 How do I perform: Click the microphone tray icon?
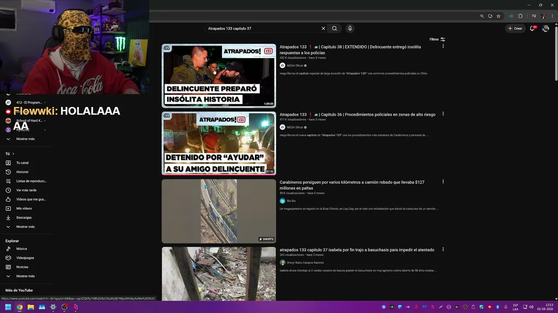(x=506, y=307)
